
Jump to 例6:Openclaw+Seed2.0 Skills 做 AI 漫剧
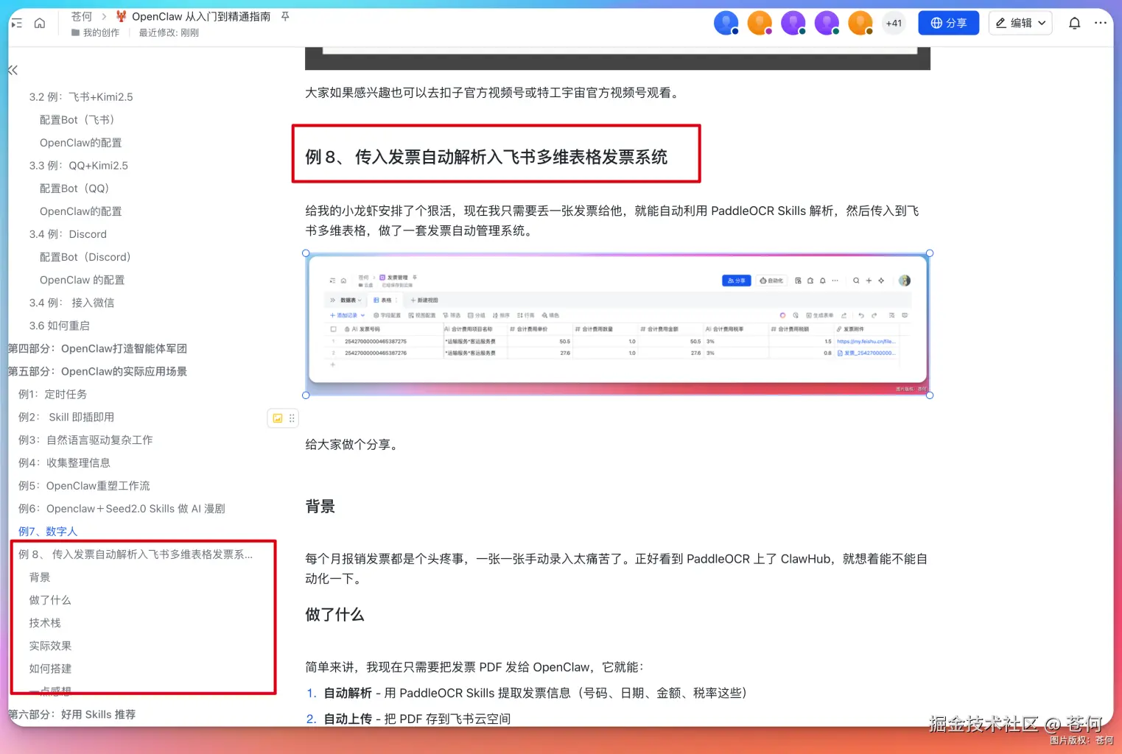click(122, 509)
